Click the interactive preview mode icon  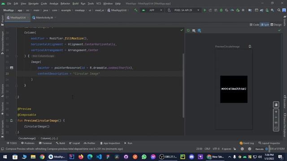pos(194,30)
